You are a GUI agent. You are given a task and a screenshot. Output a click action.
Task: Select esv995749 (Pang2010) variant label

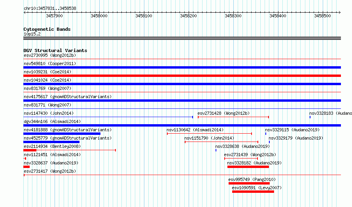[252, 179]
